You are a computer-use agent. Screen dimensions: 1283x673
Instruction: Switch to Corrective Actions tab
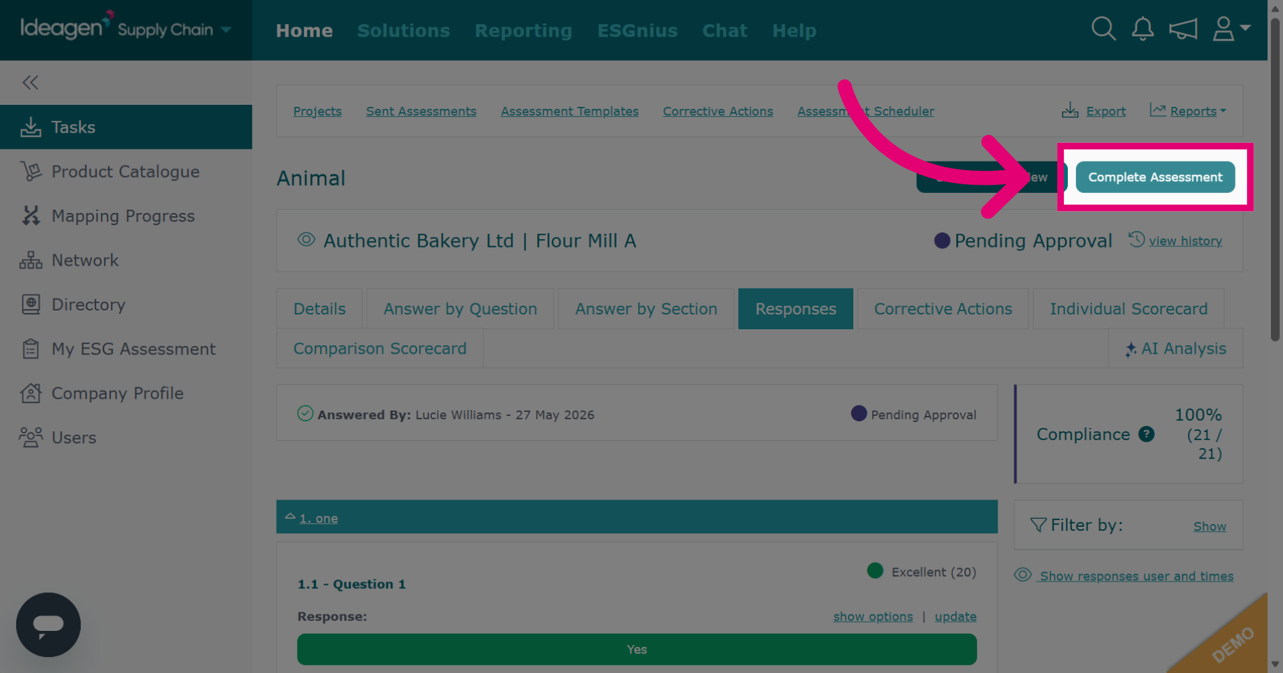[943, 308]
